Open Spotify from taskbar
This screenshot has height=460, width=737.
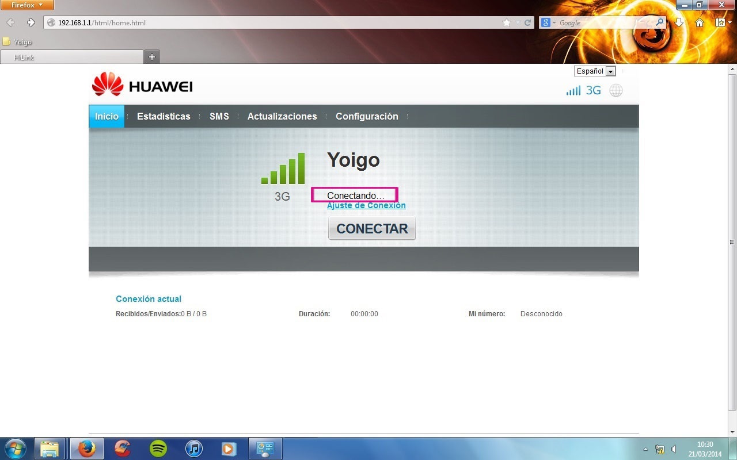pos(158,448)
